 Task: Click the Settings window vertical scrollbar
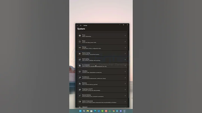pos(129,74)
